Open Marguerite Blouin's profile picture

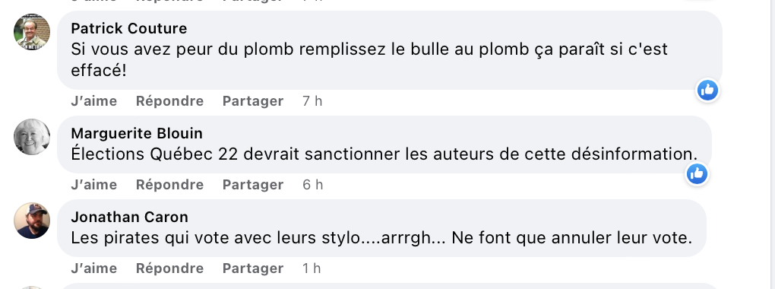(32, 137)
